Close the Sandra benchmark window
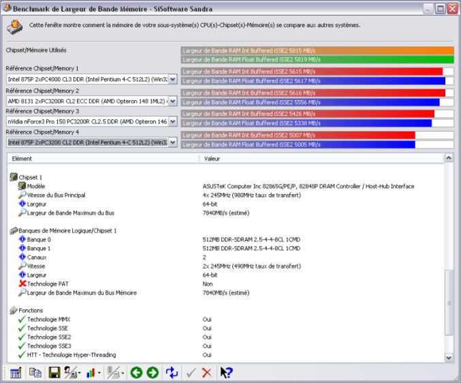Image resolution: width=461 pixels, height=383 pixels. click(x=452, y=9)
